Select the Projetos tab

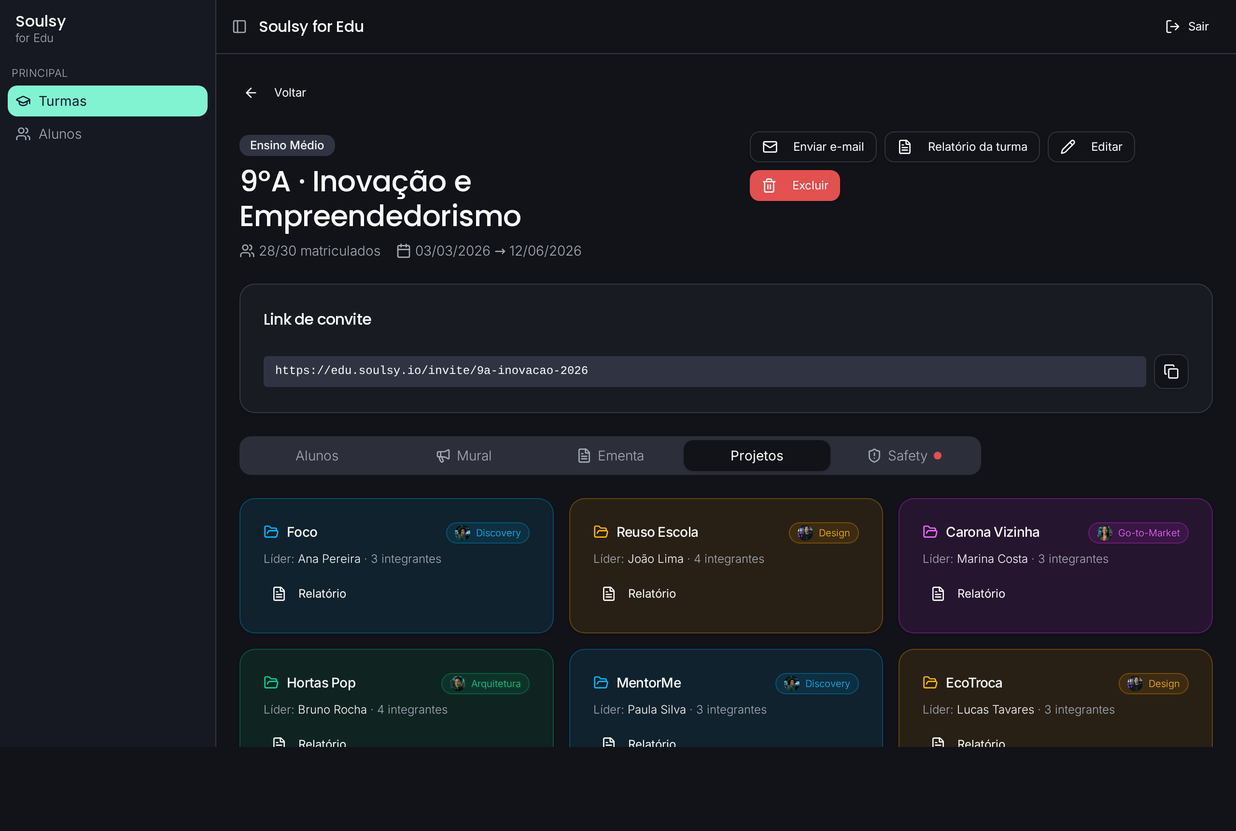[x=757, y=456]
